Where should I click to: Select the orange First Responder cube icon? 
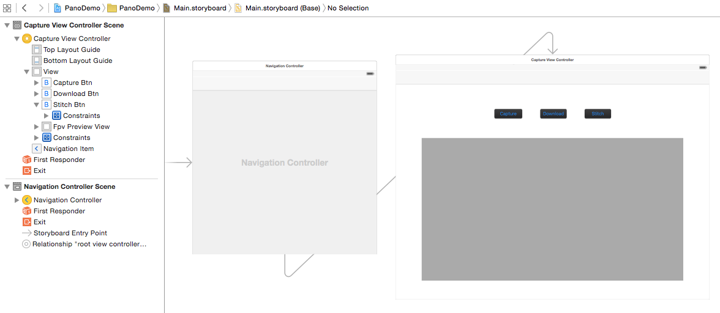pos(26,160)
